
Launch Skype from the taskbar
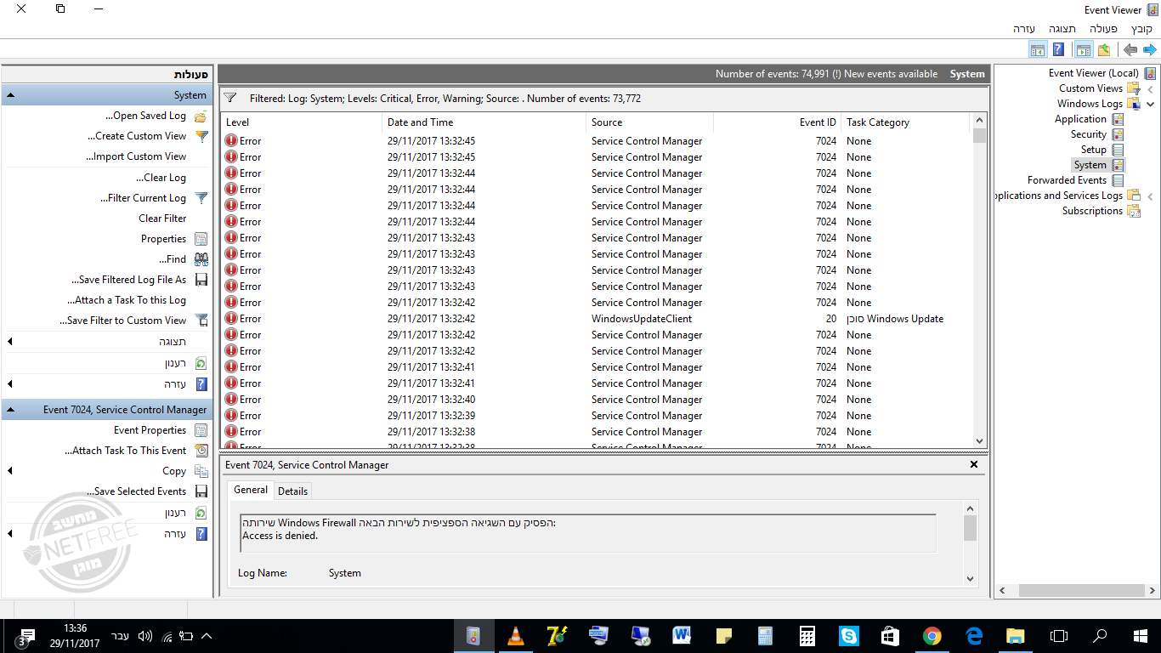point(849,635)
